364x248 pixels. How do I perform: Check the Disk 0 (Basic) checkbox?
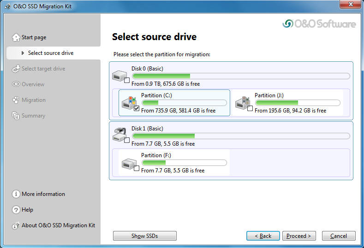pos(127,81)
